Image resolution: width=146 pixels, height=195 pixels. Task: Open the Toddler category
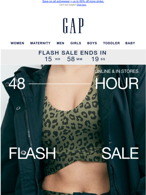pos(112,43)
